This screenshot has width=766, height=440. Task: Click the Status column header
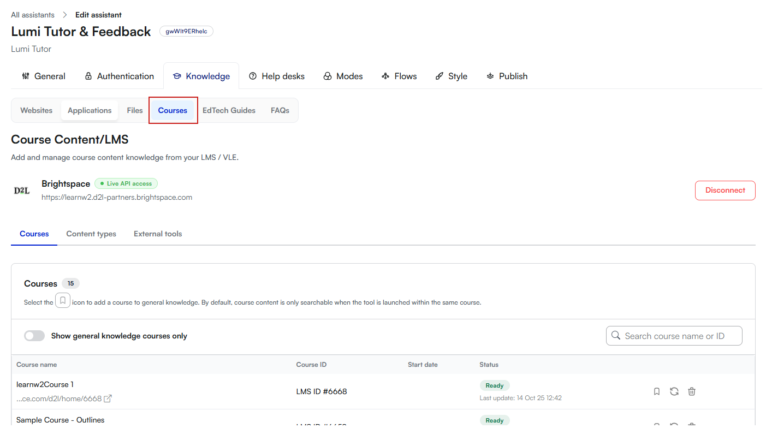coord(489,365)
